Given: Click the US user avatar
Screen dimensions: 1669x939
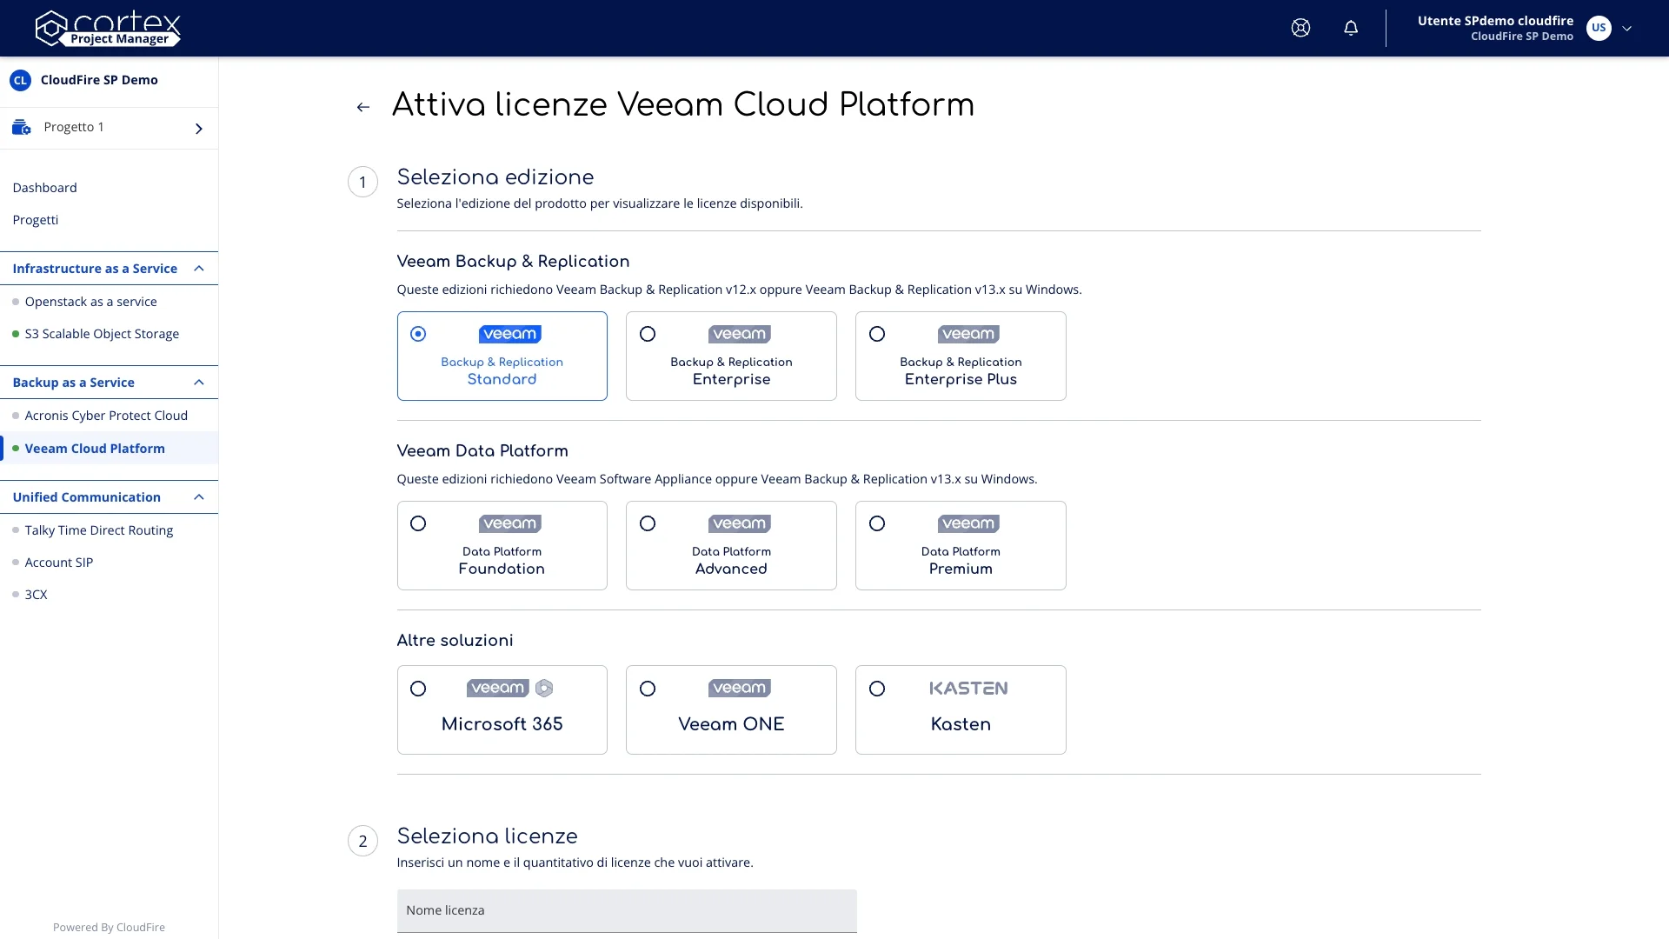Looking at the screenshot, I should [1598, 28].
